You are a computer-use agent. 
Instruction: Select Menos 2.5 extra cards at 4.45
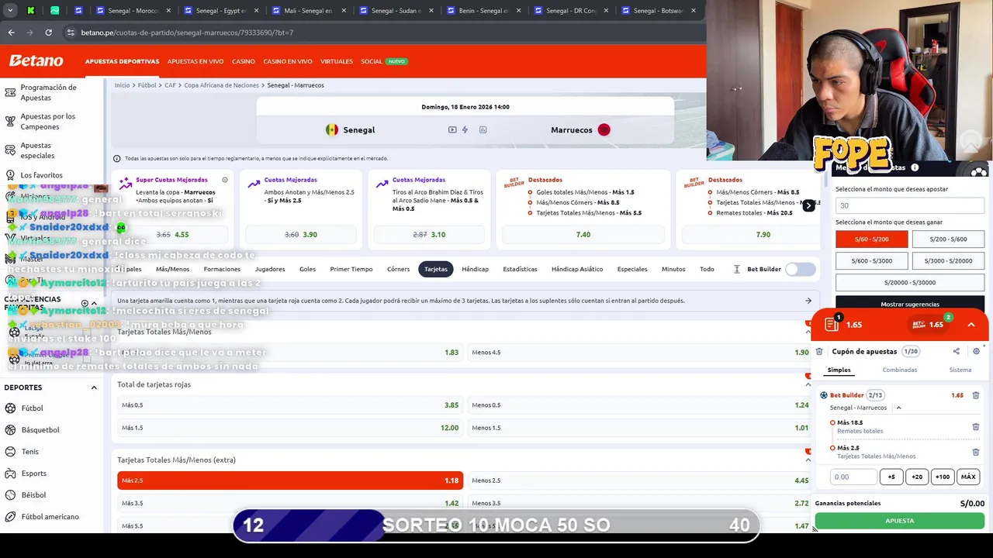pos(640,480)
